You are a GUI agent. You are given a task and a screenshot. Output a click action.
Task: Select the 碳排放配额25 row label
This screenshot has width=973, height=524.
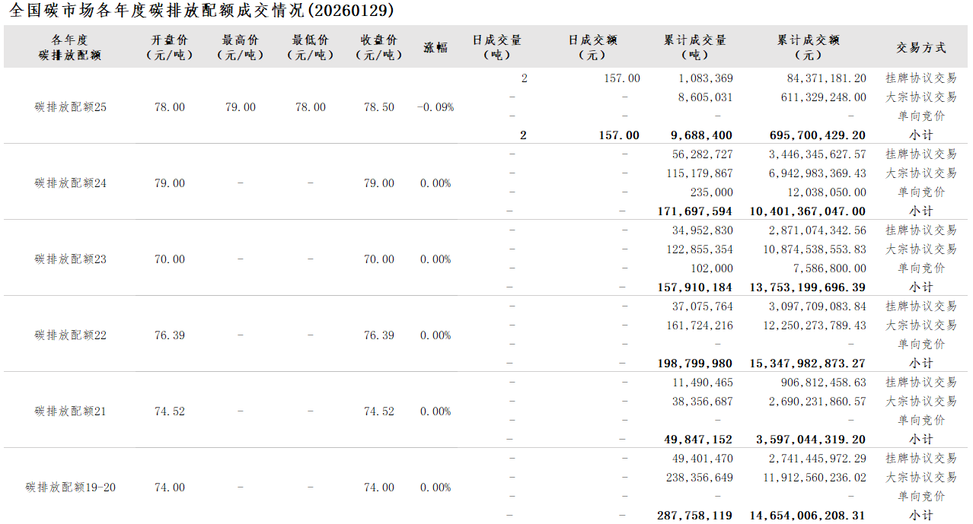point(71,107)
